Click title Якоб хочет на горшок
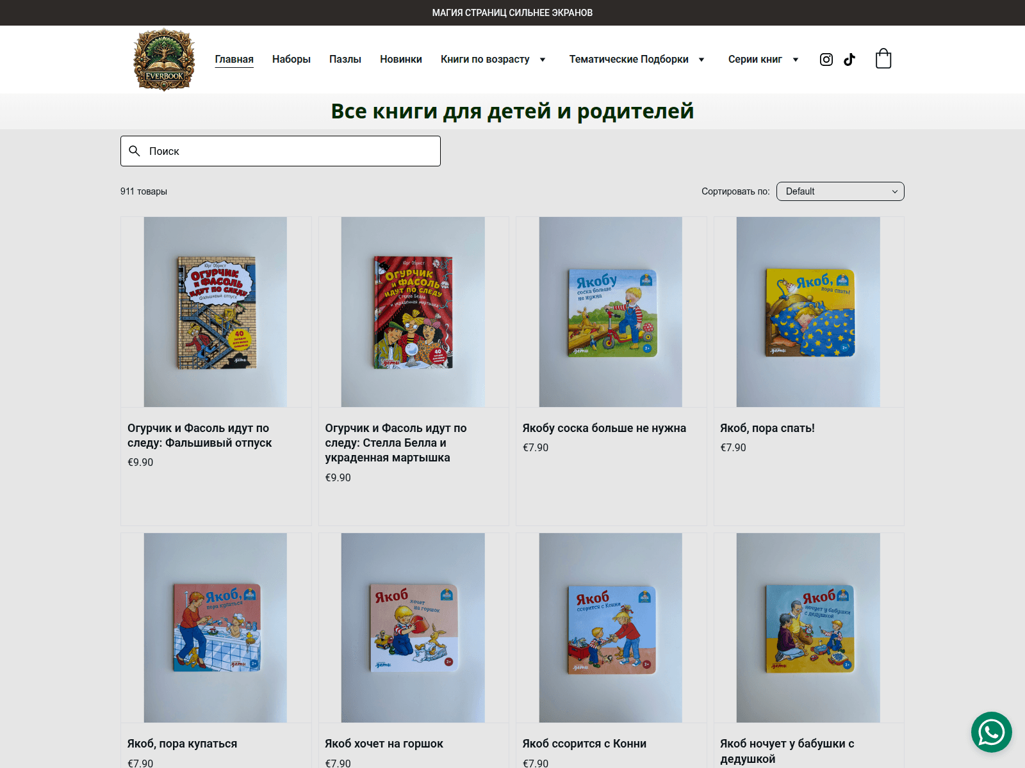The height and width of the screenshot is (768, 1025). pyautogui.click(x=384, y=744)
